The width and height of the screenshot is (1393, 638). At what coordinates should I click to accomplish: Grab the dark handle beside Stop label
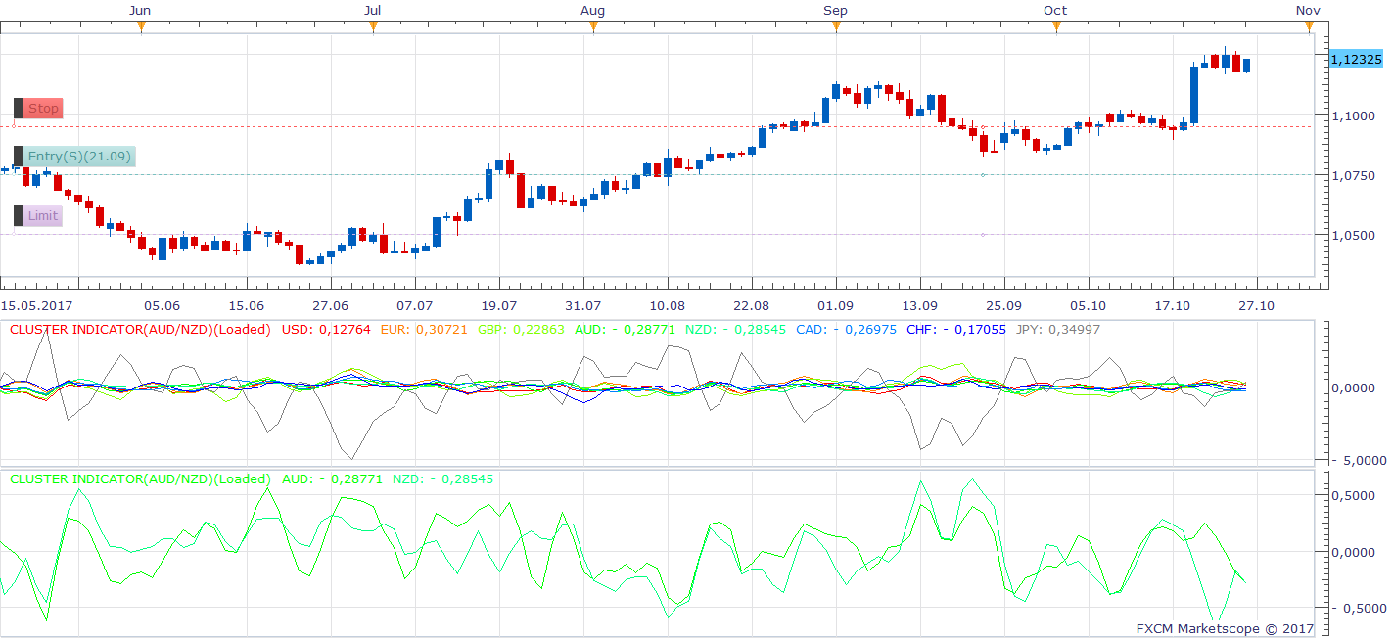point(19,109)
